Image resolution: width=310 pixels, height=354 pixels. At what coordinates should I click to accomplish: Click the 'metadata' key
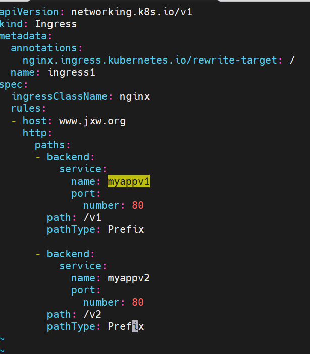24,36
